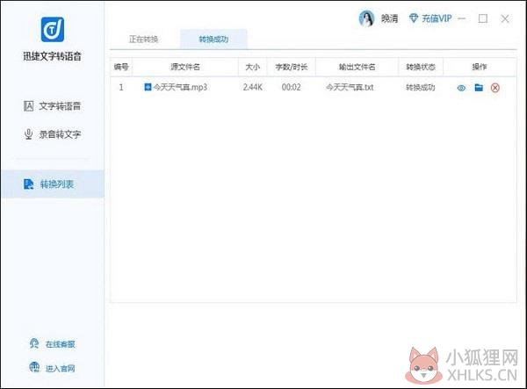Click the 输出文件名 column header

(357, 67)
